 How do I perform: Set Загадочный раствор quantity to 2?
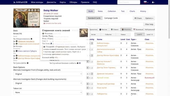click(92, 84)
